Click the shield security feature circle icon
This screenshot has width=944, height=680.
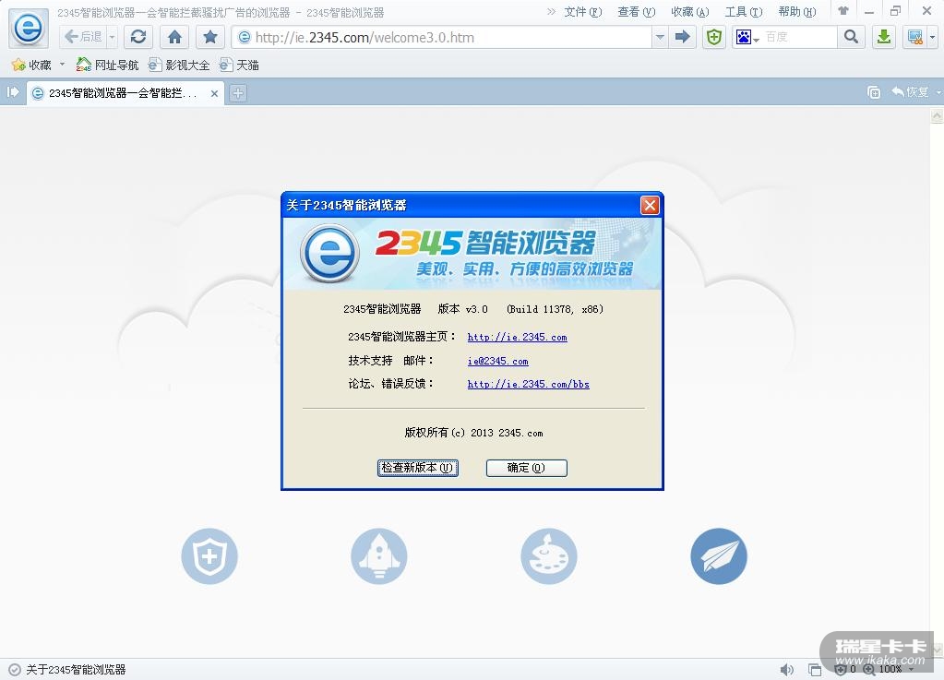[209, 556]
